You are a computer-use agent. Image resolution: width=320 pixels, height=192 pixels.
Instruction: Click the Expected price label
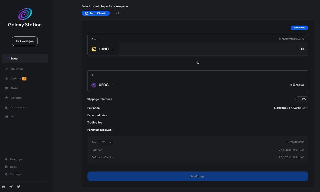point(97,115)
